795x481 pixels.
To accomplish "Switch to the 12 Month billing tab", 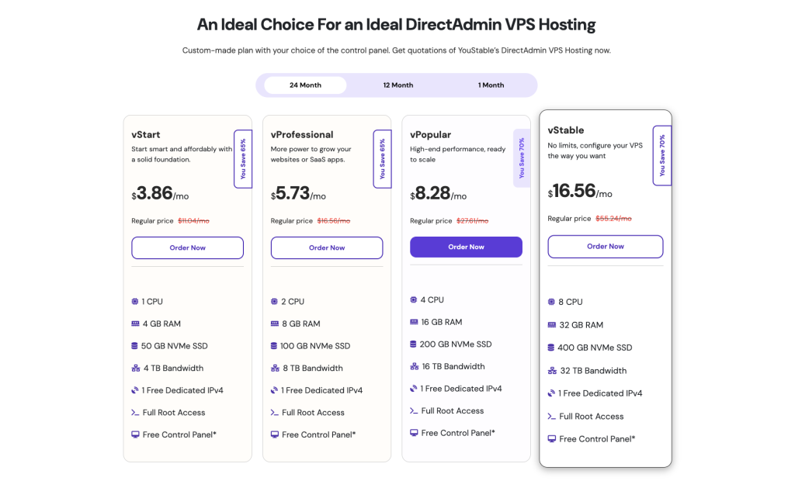I will point(397,85).
